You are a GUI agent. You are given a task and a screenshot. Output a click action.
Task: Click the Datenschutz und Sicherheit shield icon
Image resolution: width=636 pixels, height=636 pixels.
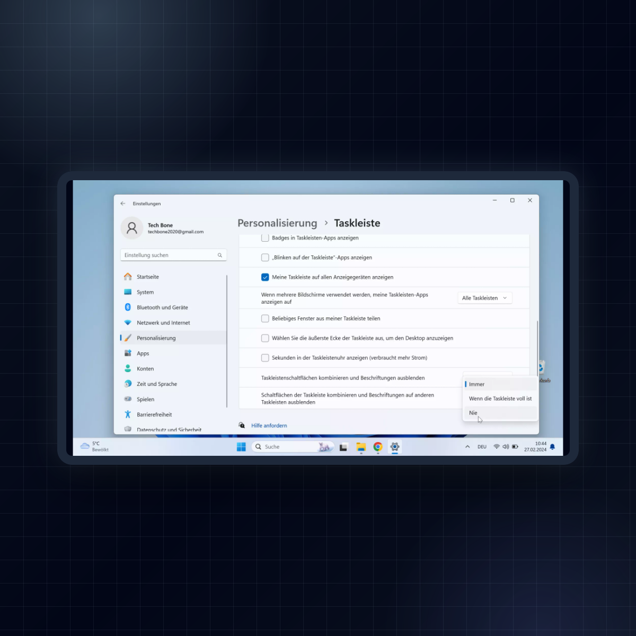point(128,429)
